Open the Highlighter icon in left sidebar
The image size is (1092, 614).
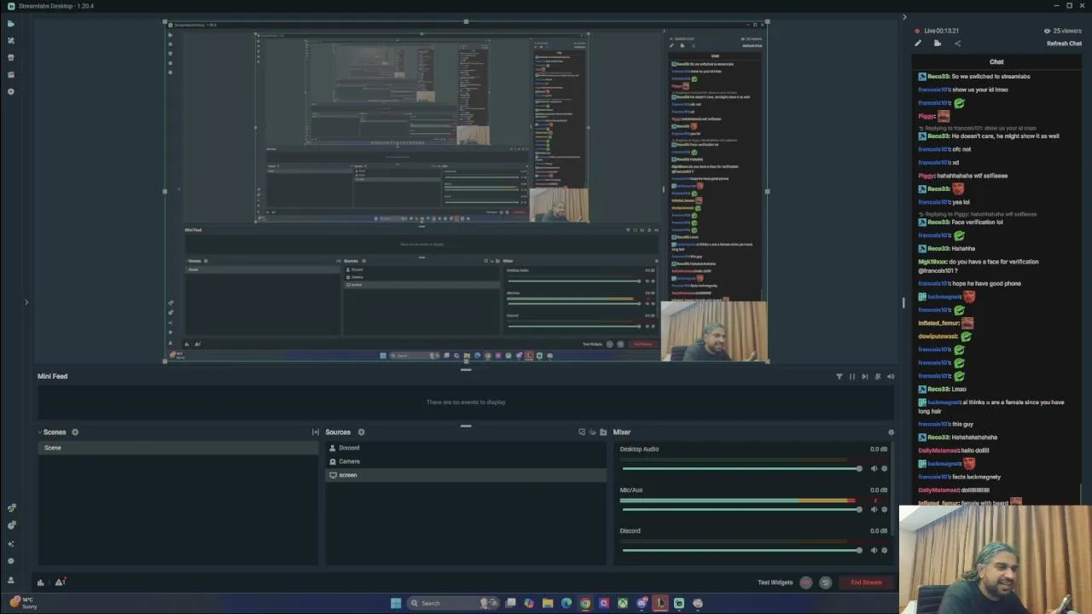pyautogui.click(x=10, y=74)
